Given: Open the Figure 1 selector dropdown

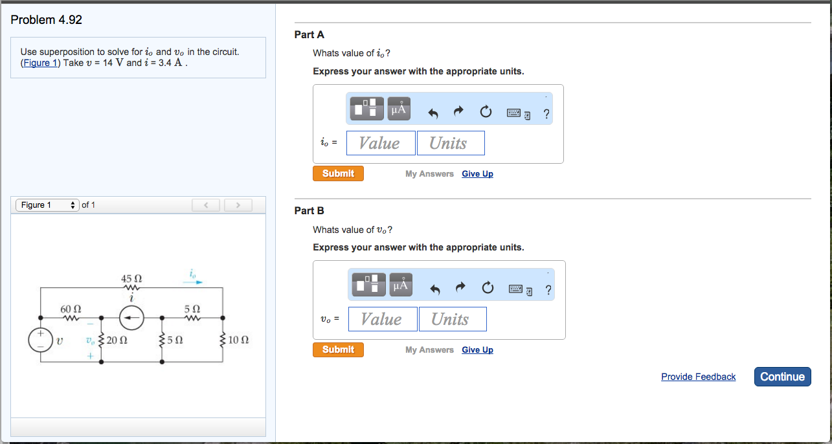Looking at the screenshot, I should (47, 205).
